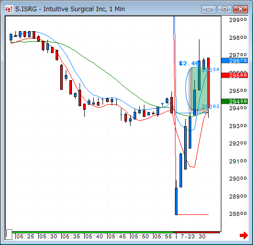Click the chart title text
The width and height of the screenshot is (253, 245).
coord(70,9)
